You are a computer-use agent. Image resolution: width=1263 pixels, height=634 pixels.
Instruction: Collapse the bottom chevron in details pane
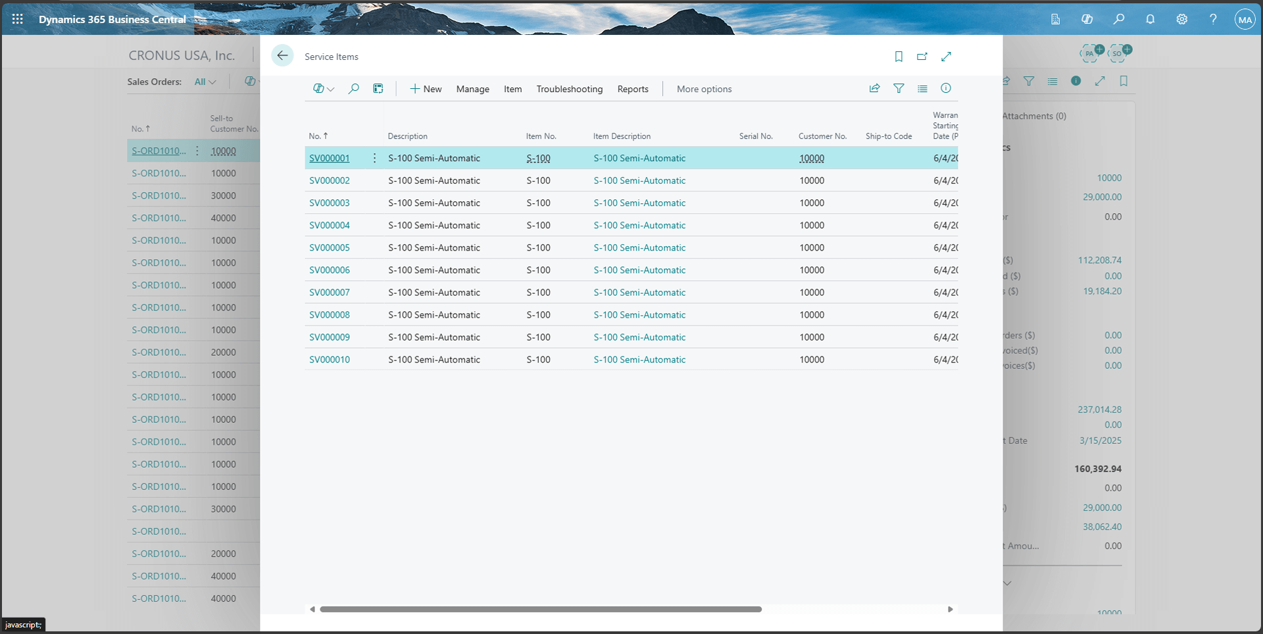pos(1008,583)
